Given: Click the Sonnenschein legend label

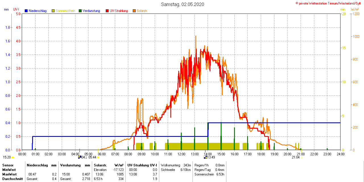Looking at the screenshot, I should (x=65, y=11).
